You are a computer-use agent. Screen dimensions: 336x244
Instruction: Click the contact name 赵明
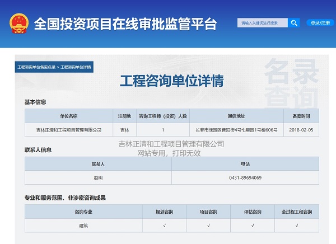pos(98,178)
